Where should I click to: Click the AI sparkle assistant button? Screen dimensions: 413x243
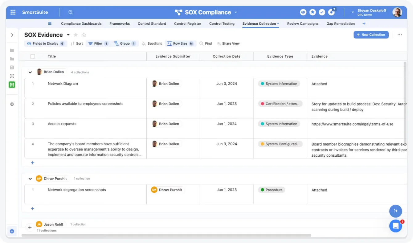[x=396, y=211]
